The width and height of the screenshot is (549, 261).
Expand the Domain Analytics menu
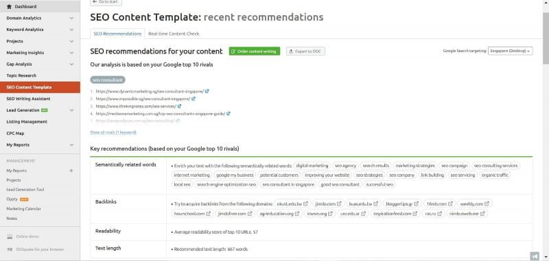point(72,18)
